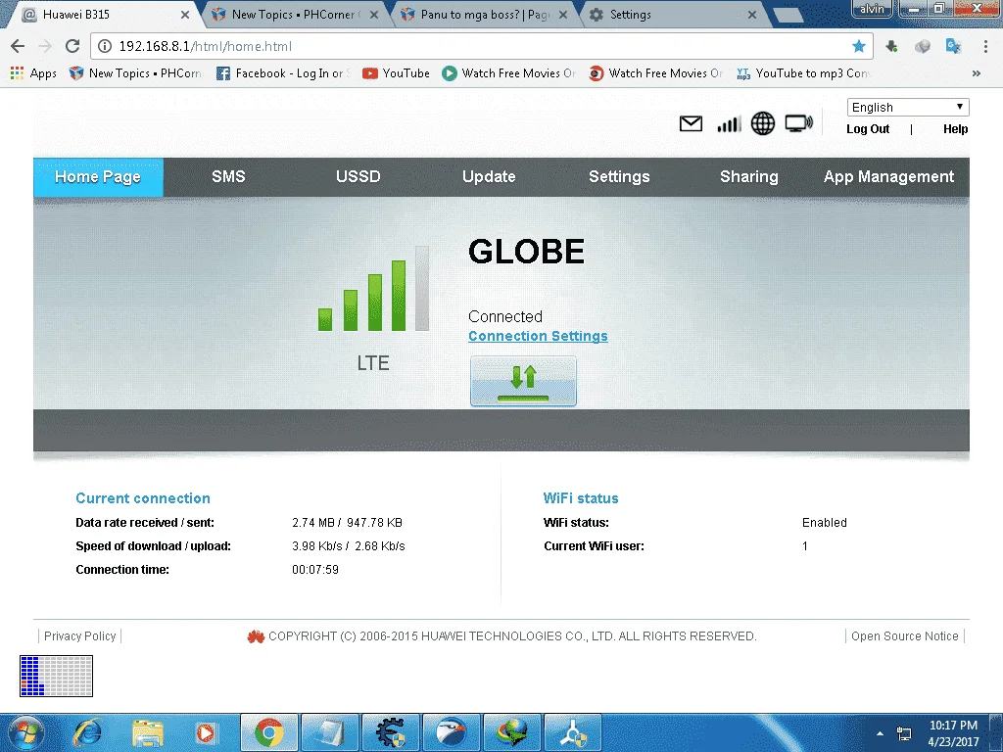This screenshot has height=752, width=1003.
Task: Switch to the Chrome Settings tab
Action: 672,14
